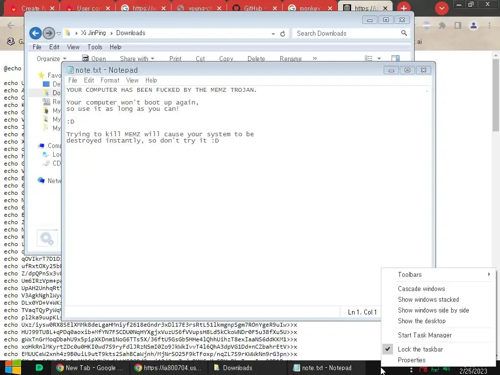Screen dimensions: 500x375
Task: Select Xi JinPing in the address breadcrumb
Action: coord(93,33)
